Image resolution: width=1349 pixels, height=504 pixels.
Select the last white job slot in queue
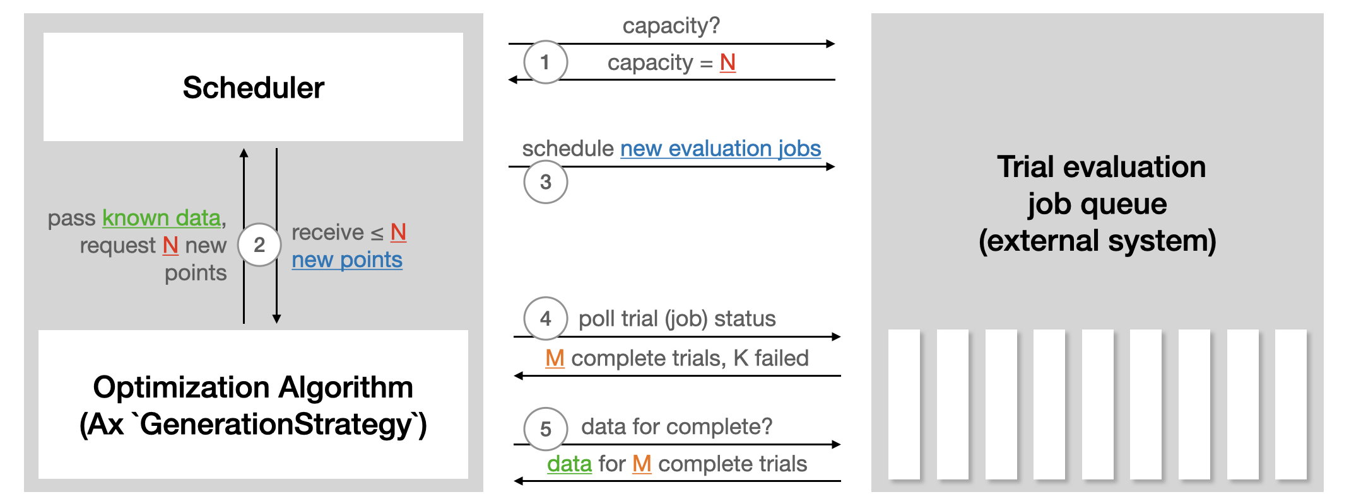tap(1291, 404)
